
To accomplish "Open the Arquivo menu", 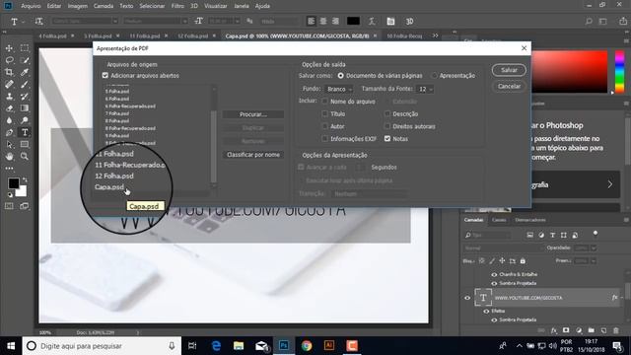I will (x=31, y=6).
